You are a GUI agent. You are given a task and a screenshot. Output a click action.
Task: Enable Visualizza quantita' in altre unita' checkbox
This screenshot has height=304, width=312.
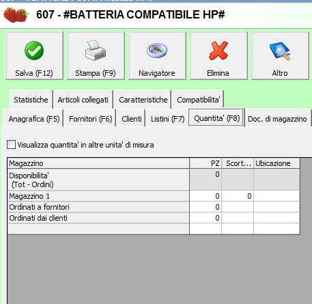click(x=11, y=145)
